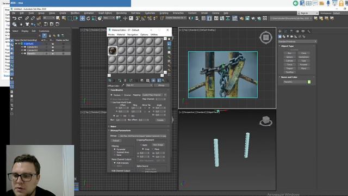Select Lights category icon in Create panel

pos(288,36)
